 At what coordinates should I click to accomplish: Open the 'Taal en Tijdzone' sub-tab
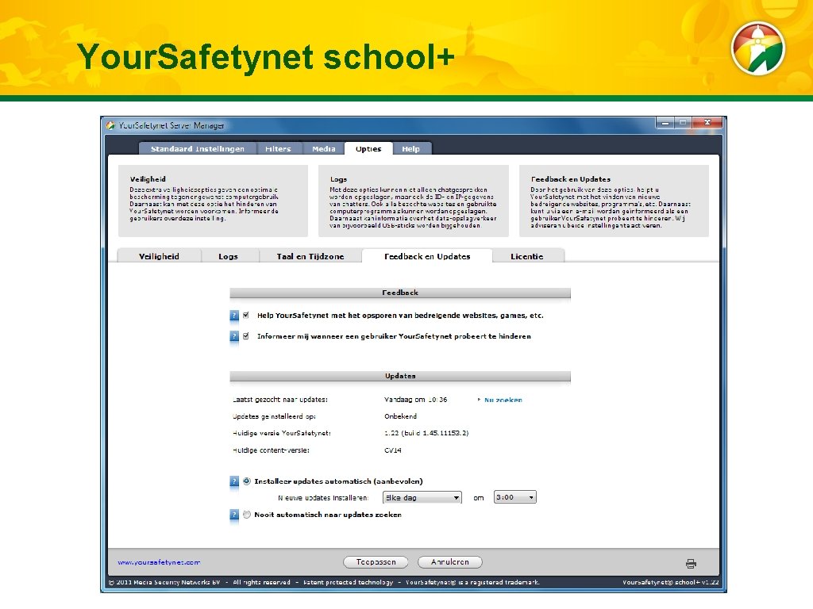click(310, 256)
